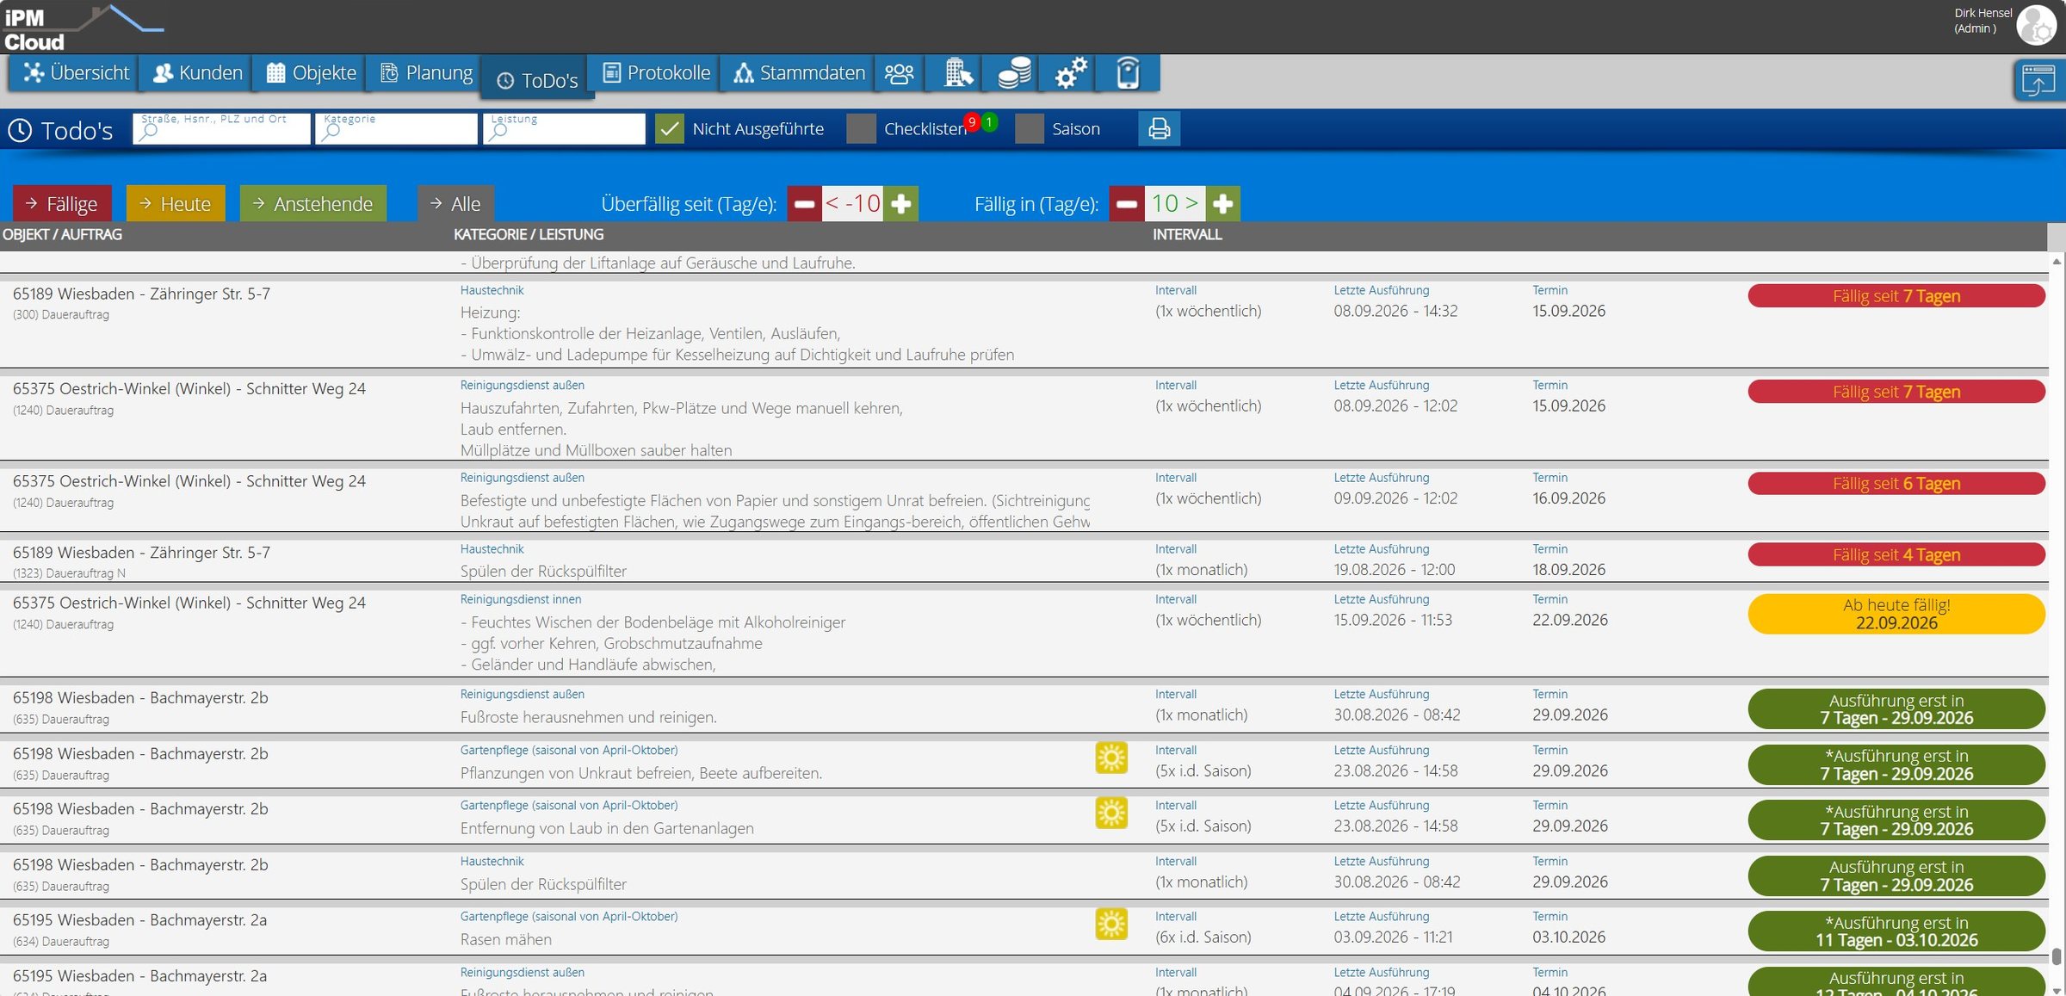Click the screen share icon at top right
The image size is (2066, 996).
click(x=2038, y=82)
